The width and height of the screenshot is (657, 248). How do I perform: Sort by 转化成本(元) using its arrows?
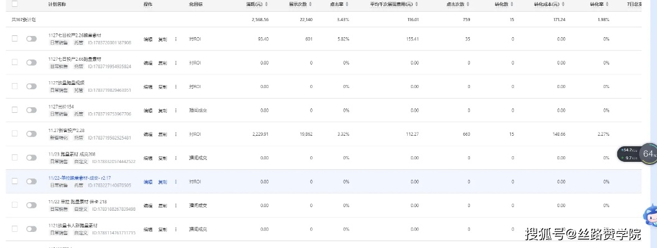[564, 4]
